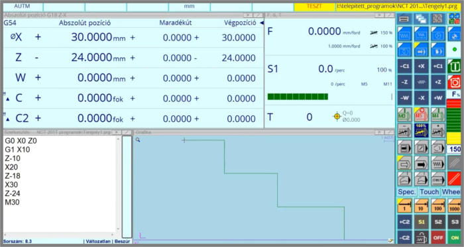Switch machine ON with green button

tap(455, 238)
